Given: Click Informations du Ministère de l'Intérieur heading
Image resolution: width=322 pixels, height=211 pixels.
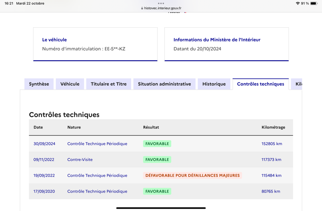Looking at the screenshot, I should pos(217,40).
